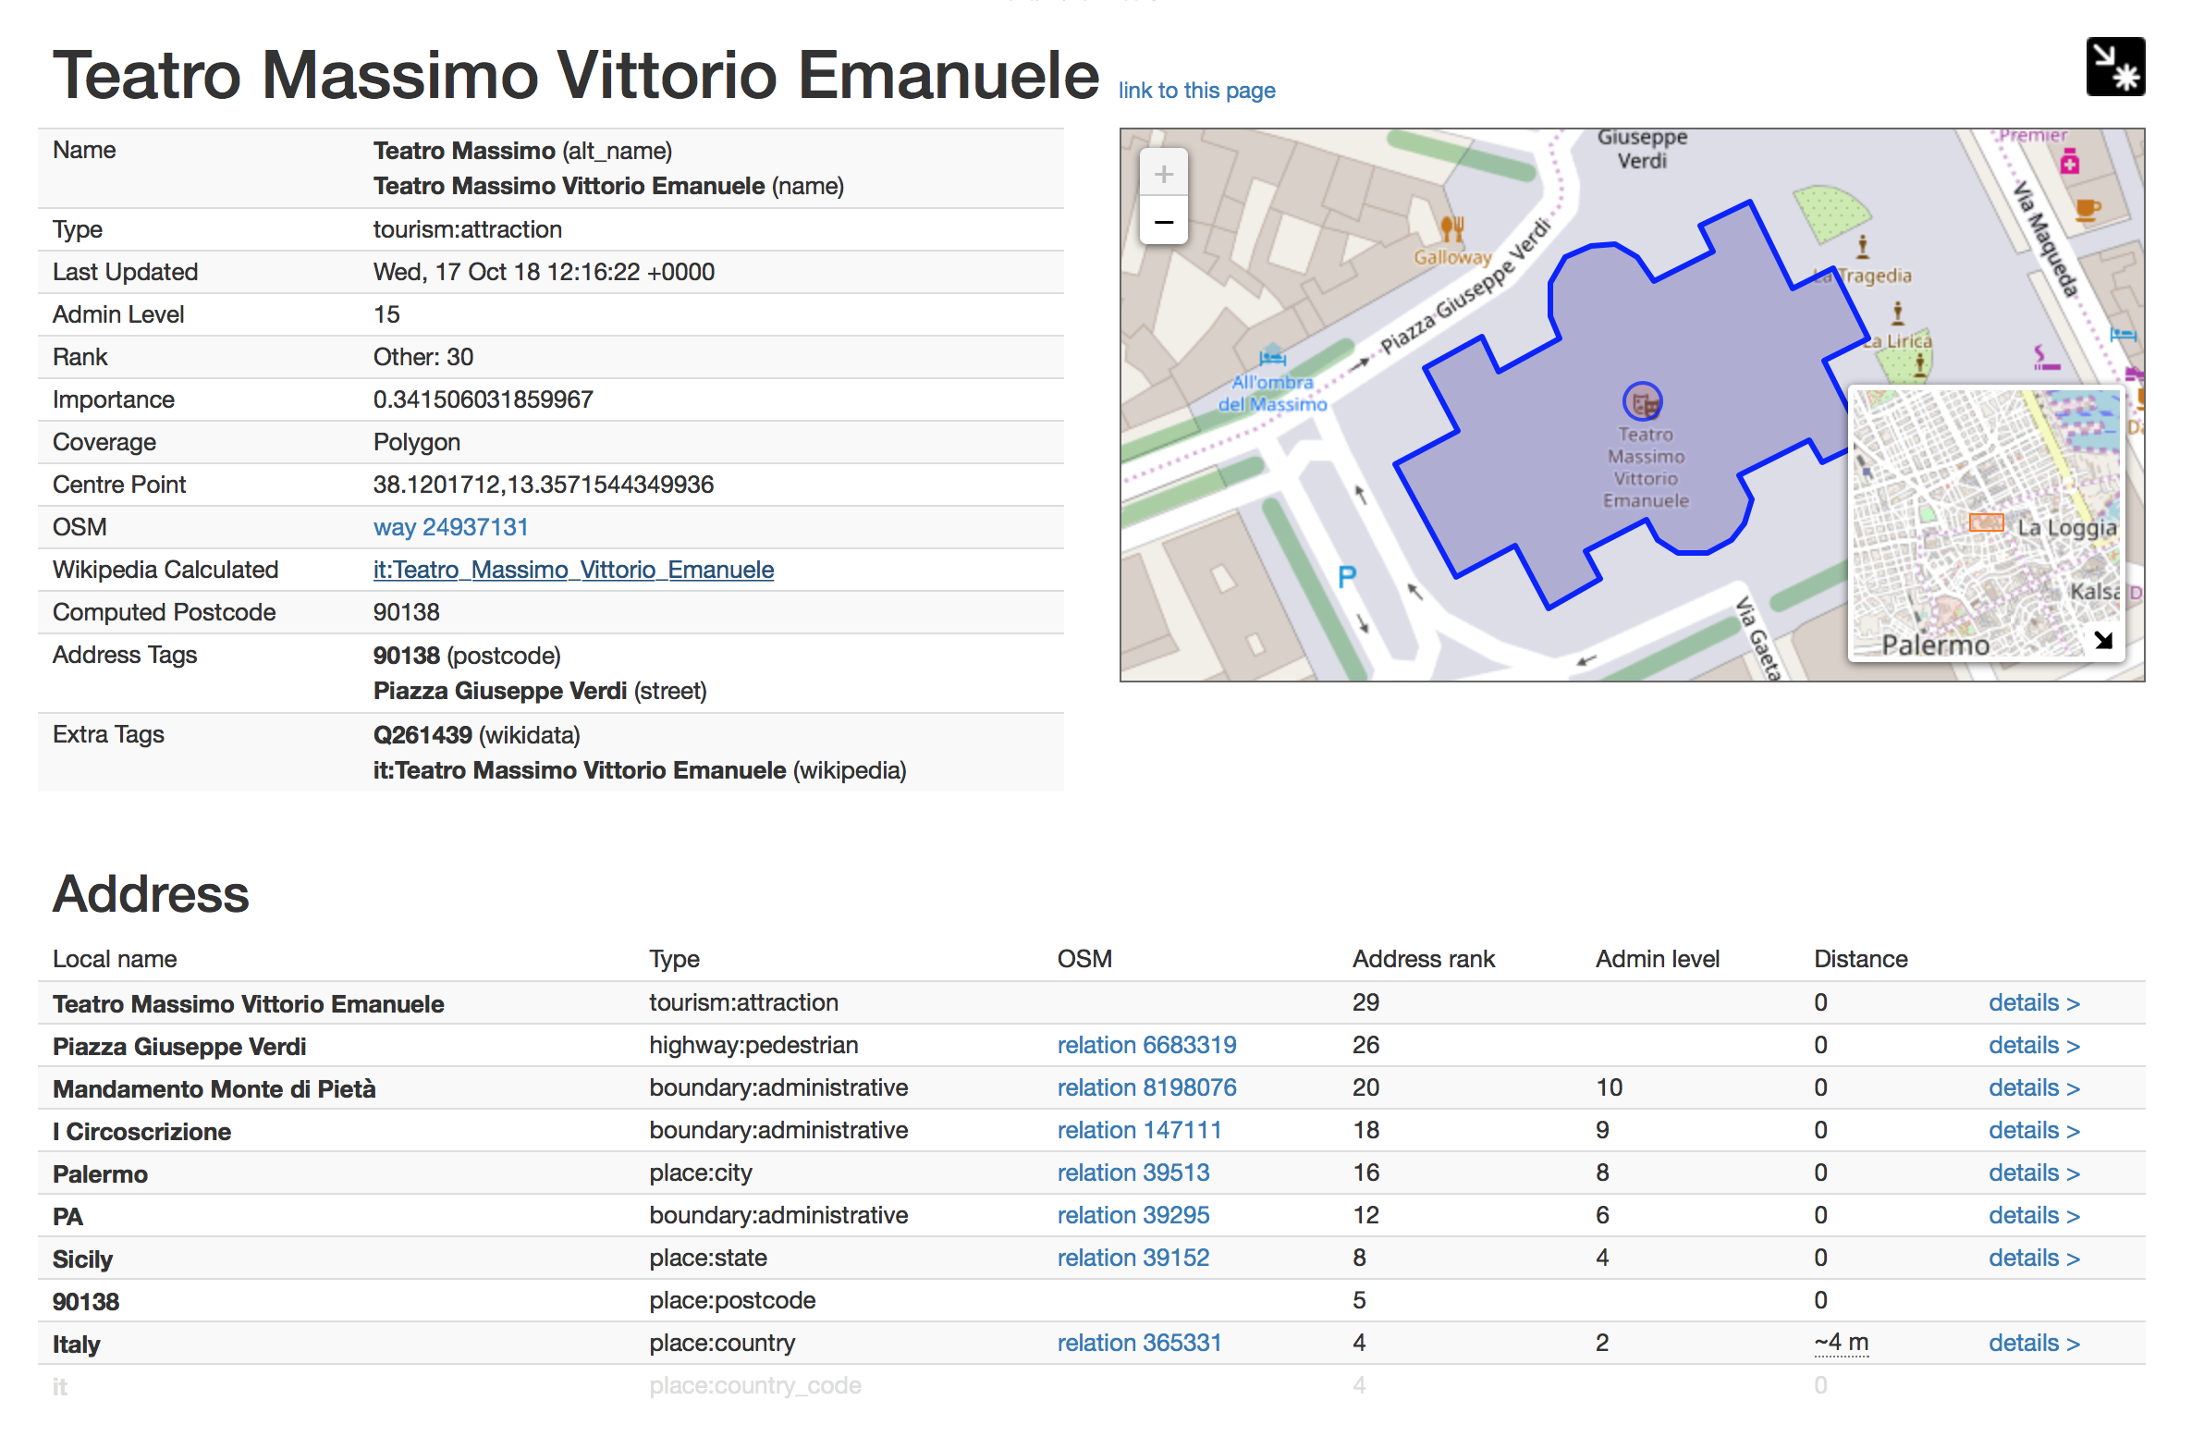2204x1437 pixels.
Task: Click the 'Distance' column header
Action: pos(1859,960)
